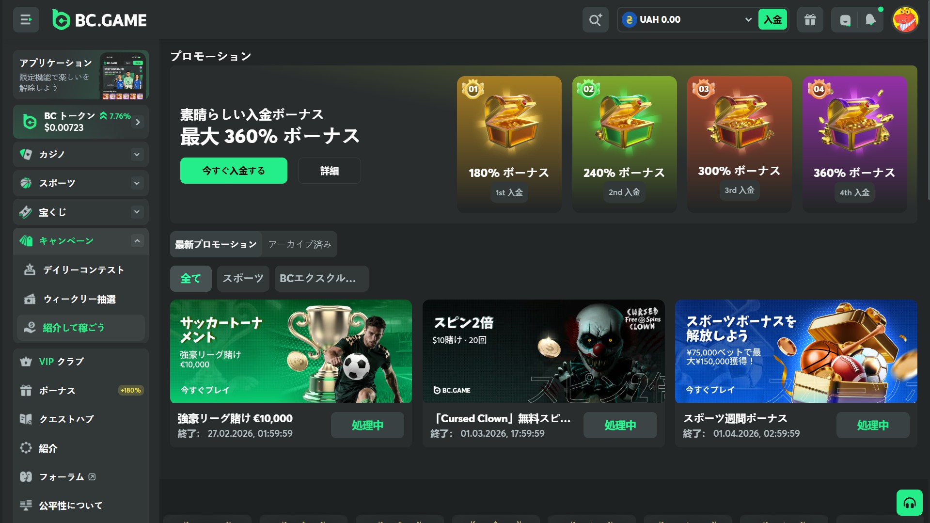Click the Fairness (公平性について) icon
930x523 pixels.
(x=26, y=506)
